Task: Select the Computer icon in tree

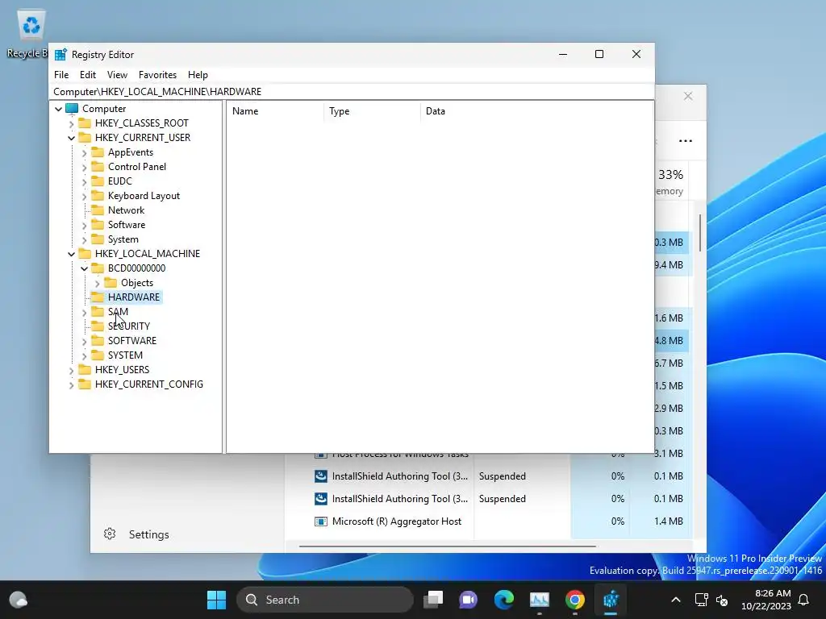Action: 72,109
